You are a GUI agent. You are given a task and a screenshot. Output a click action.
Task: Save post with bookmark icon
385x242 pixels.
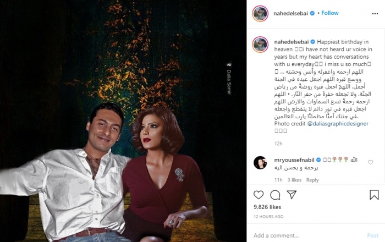(374, 195)
